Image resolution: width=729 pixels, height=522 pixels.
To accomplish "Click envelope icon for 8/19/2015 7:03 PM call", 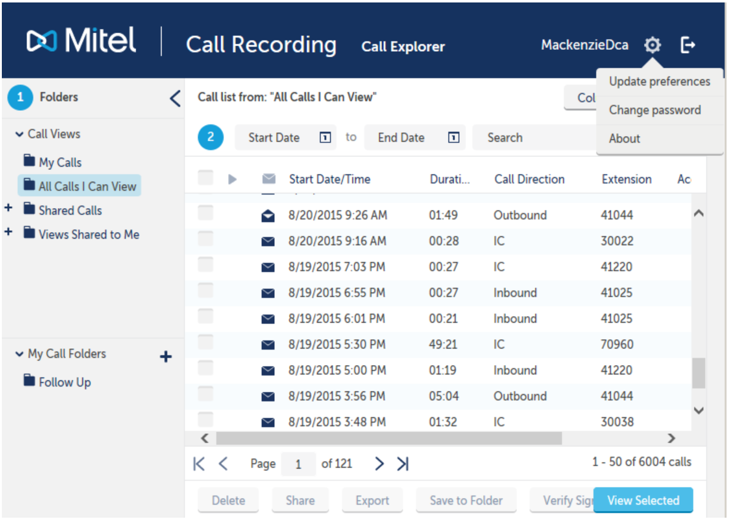I will [268, 267].
